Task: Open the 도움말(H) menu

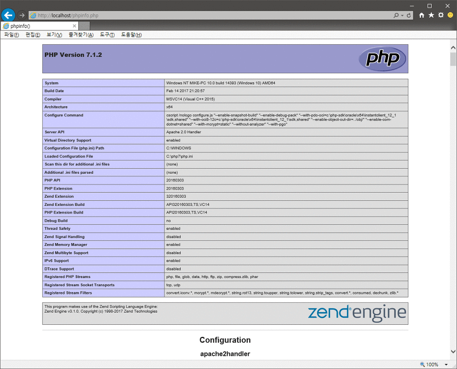Action: click(132, 35)
